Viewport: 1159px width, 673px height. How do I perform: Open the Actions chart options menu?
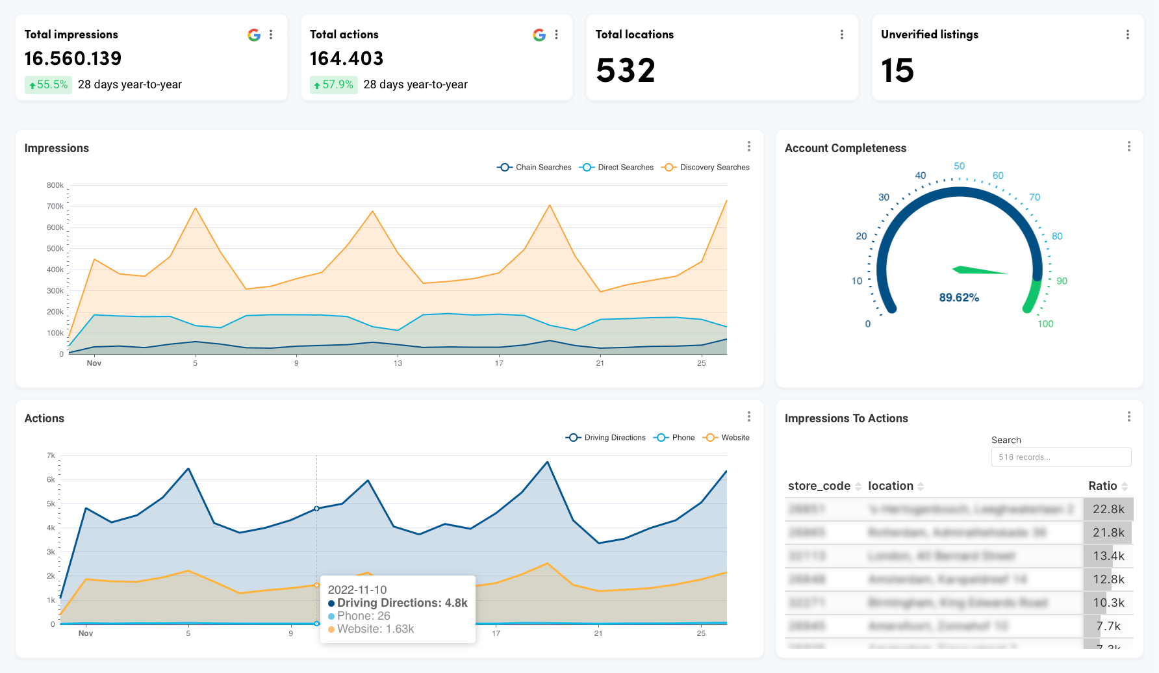(x=748, y=416)
